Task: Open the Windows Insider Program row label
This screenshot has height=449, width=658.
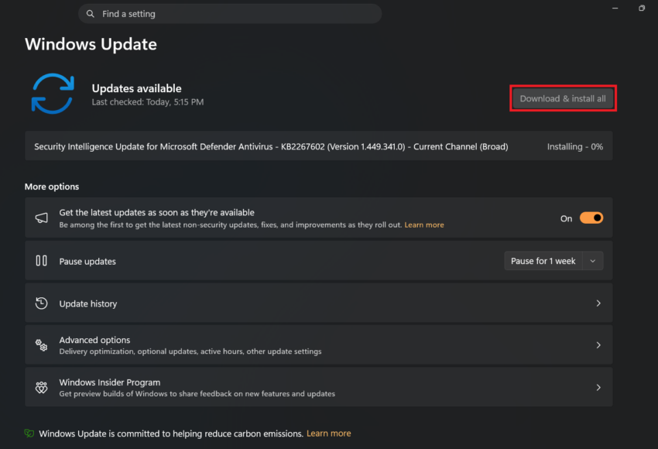Action: 109,382
